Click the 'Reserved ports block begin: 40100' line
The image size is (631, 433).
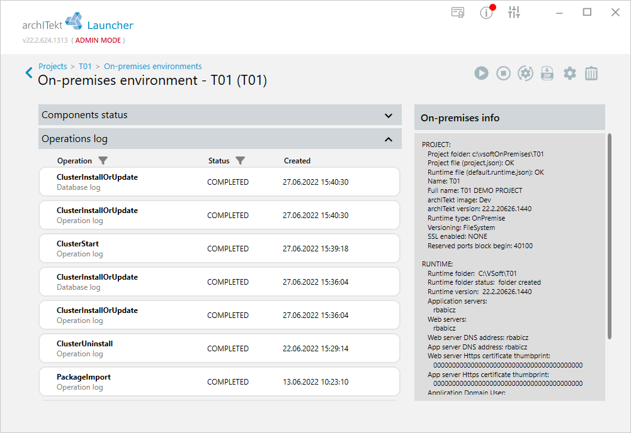pos(480,246)
